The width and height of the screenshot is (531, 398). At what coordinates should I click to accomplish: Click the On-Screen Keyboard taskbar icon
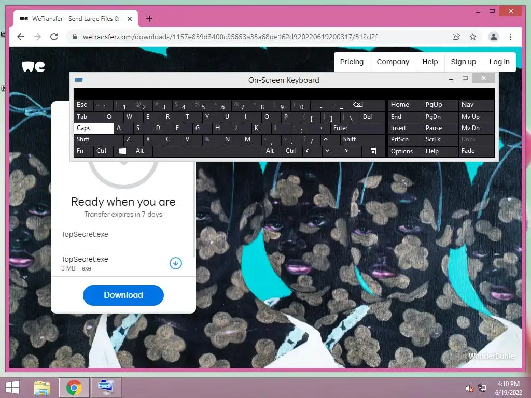point(106,388)
